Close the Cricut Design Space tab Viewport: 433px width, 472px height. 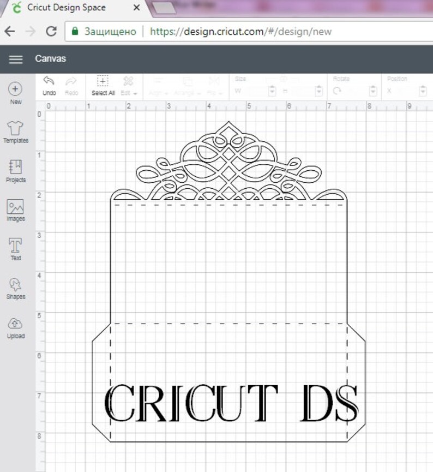point(136,8)
